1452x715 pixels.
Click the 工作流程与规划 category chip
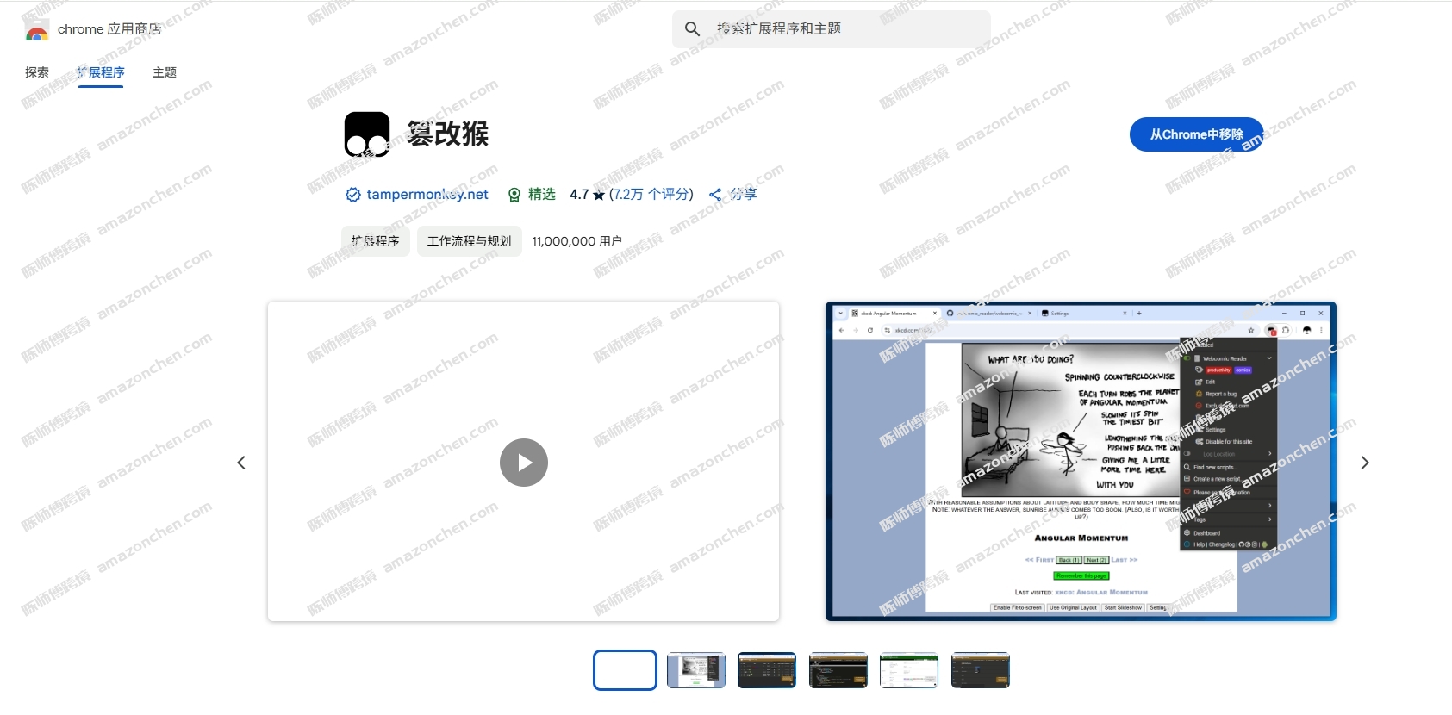coord(470,241)
